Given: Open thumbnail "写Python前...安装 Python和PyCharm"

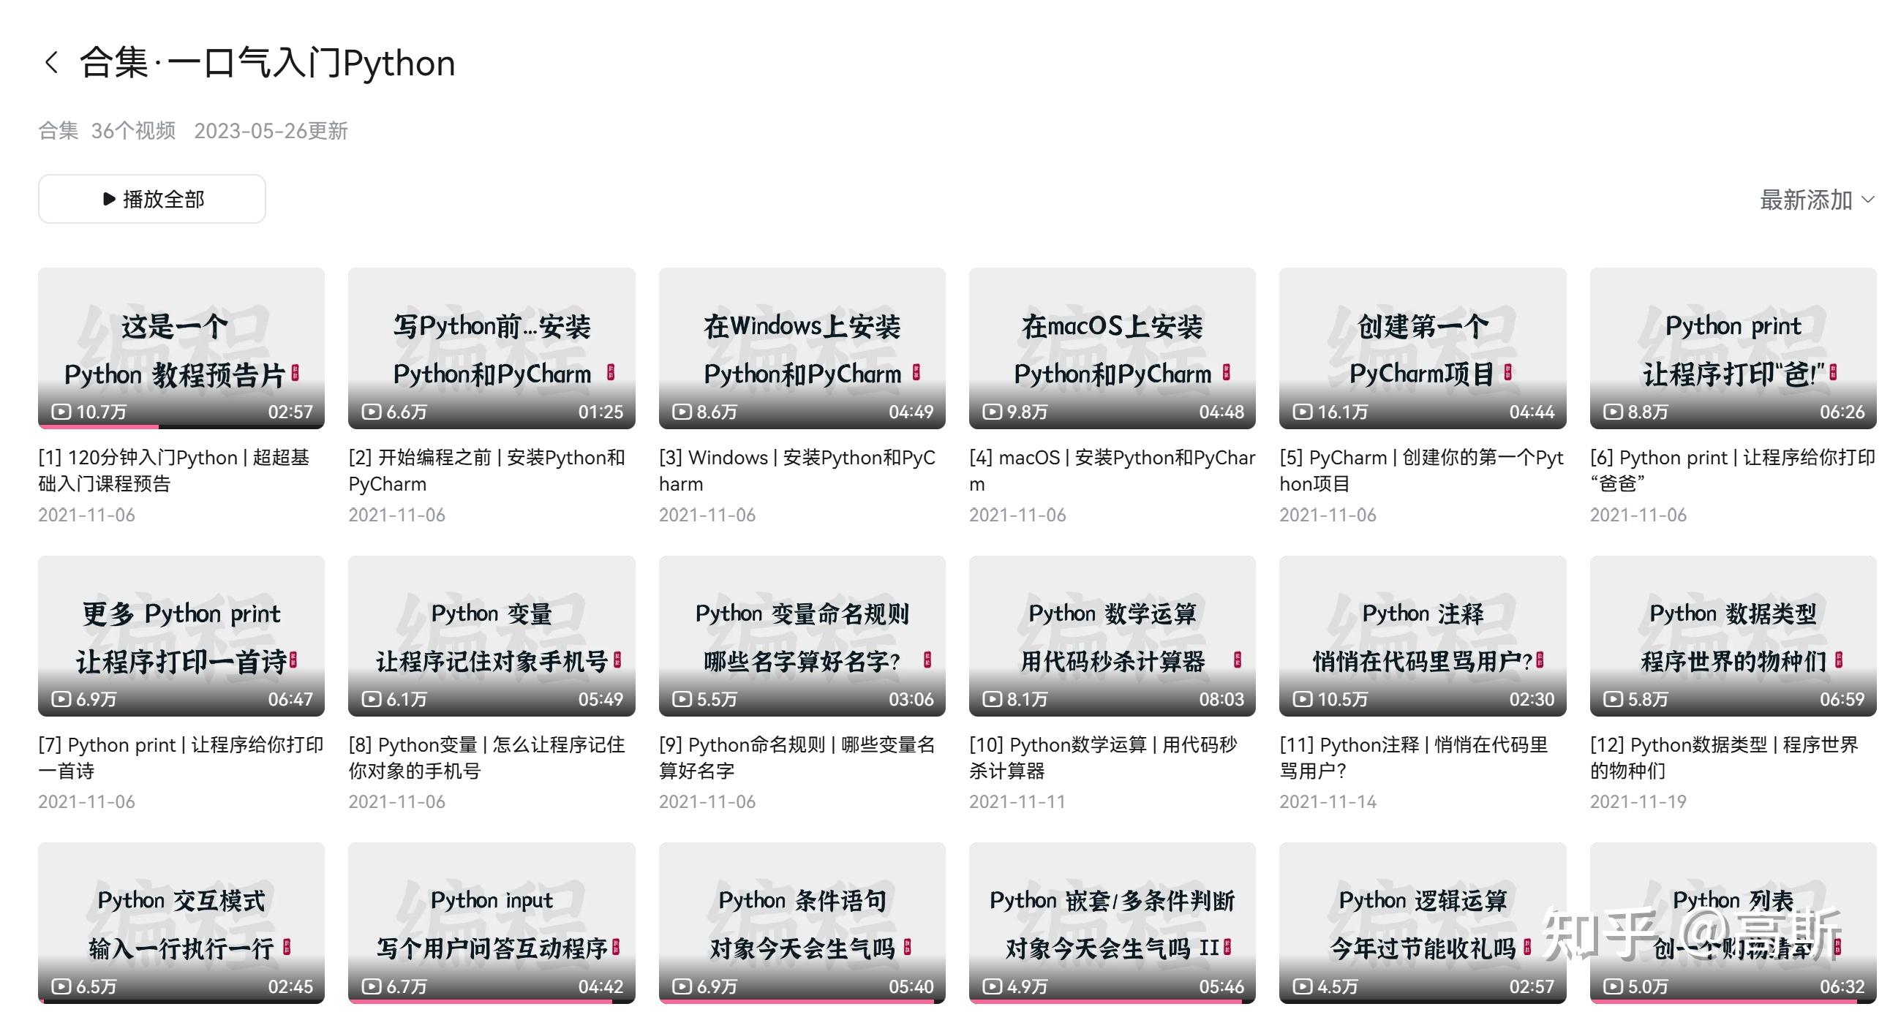Looking at the screenshot, I should coord(492,347).
